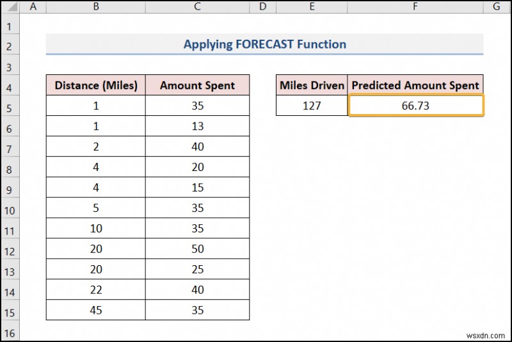Select row 14 header
The height and width of the screenshot is (342, 512).
point(10,289)
